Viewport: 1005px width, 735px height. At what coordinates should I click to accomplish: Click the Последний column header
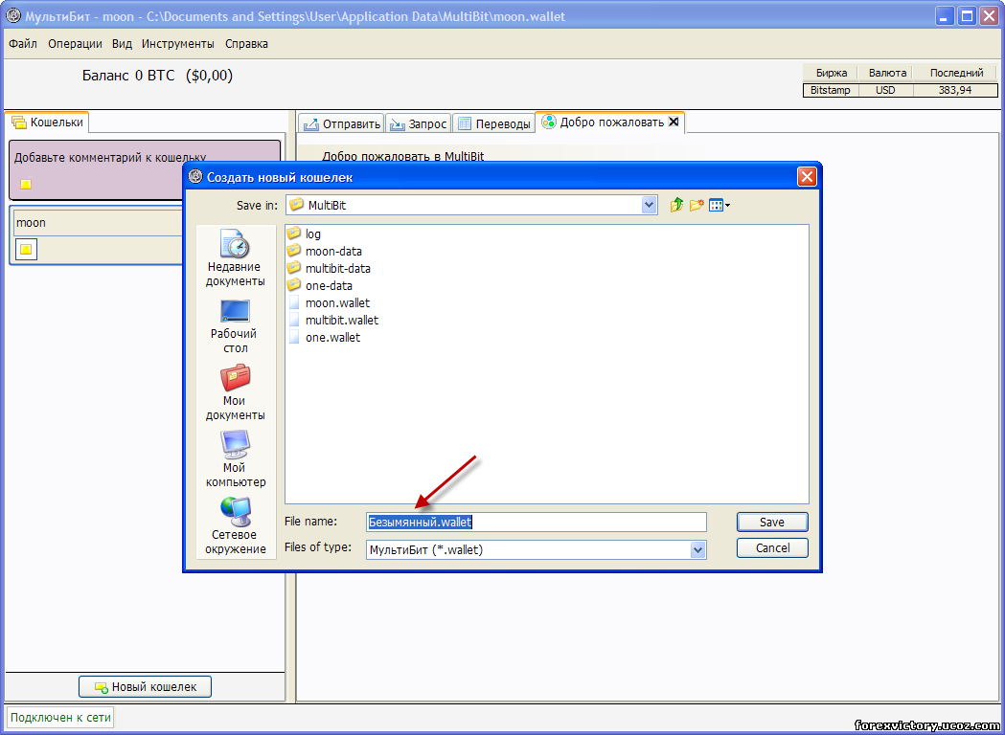tap(956, 73)
